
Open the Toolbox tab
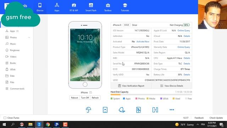click(x=108, y=7)
